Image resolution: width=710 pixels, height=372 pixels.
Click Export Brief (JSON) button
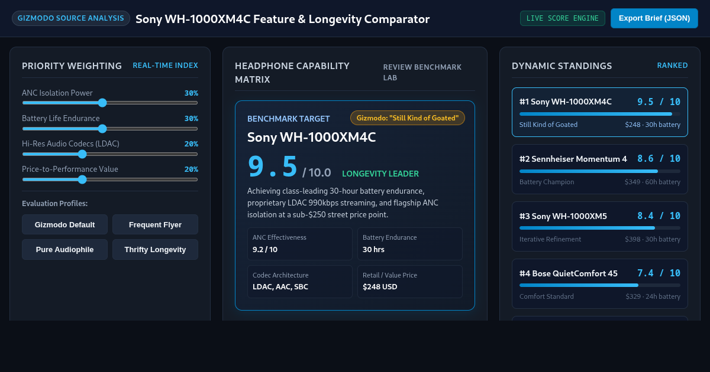pyautogui.click(x=654, y=18)
